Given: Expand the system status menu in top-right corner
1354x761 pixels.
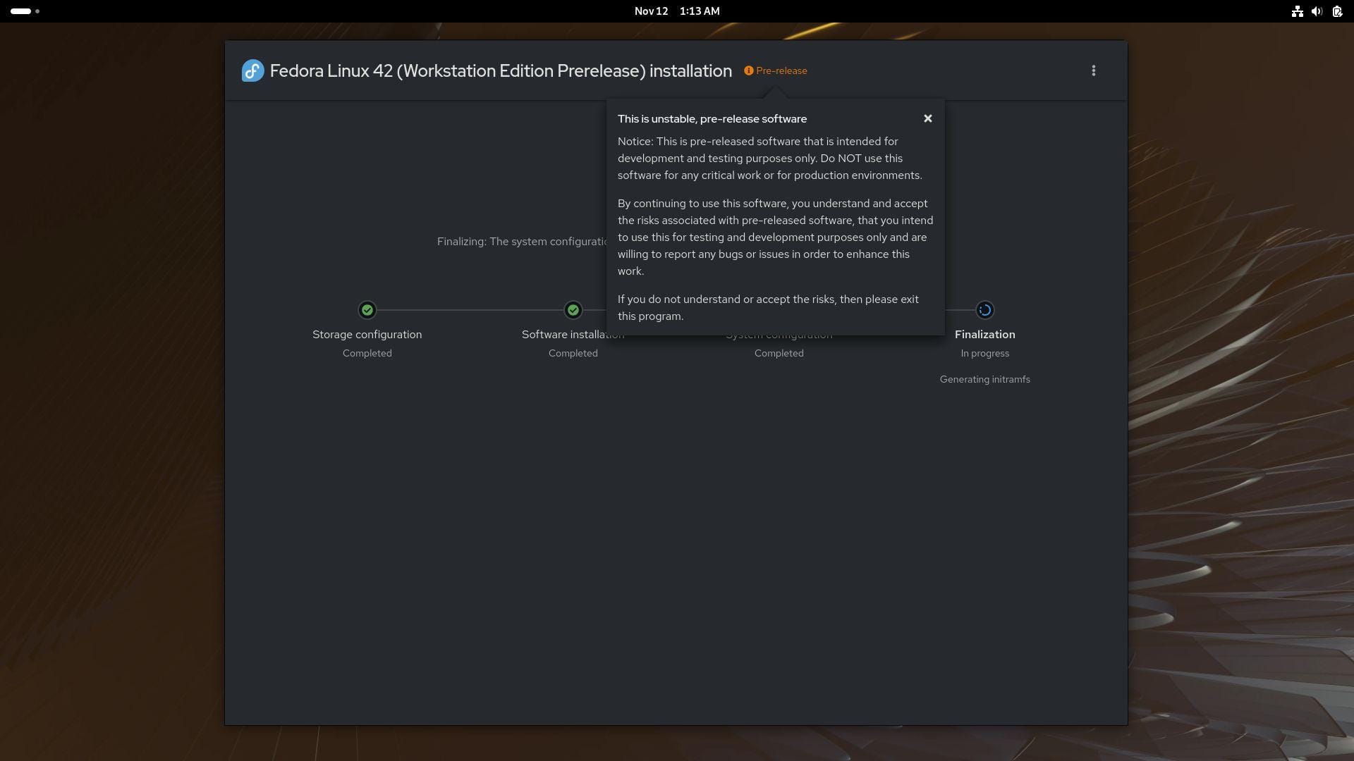Looking at the screenshot, I should [x=1317, y=11].
